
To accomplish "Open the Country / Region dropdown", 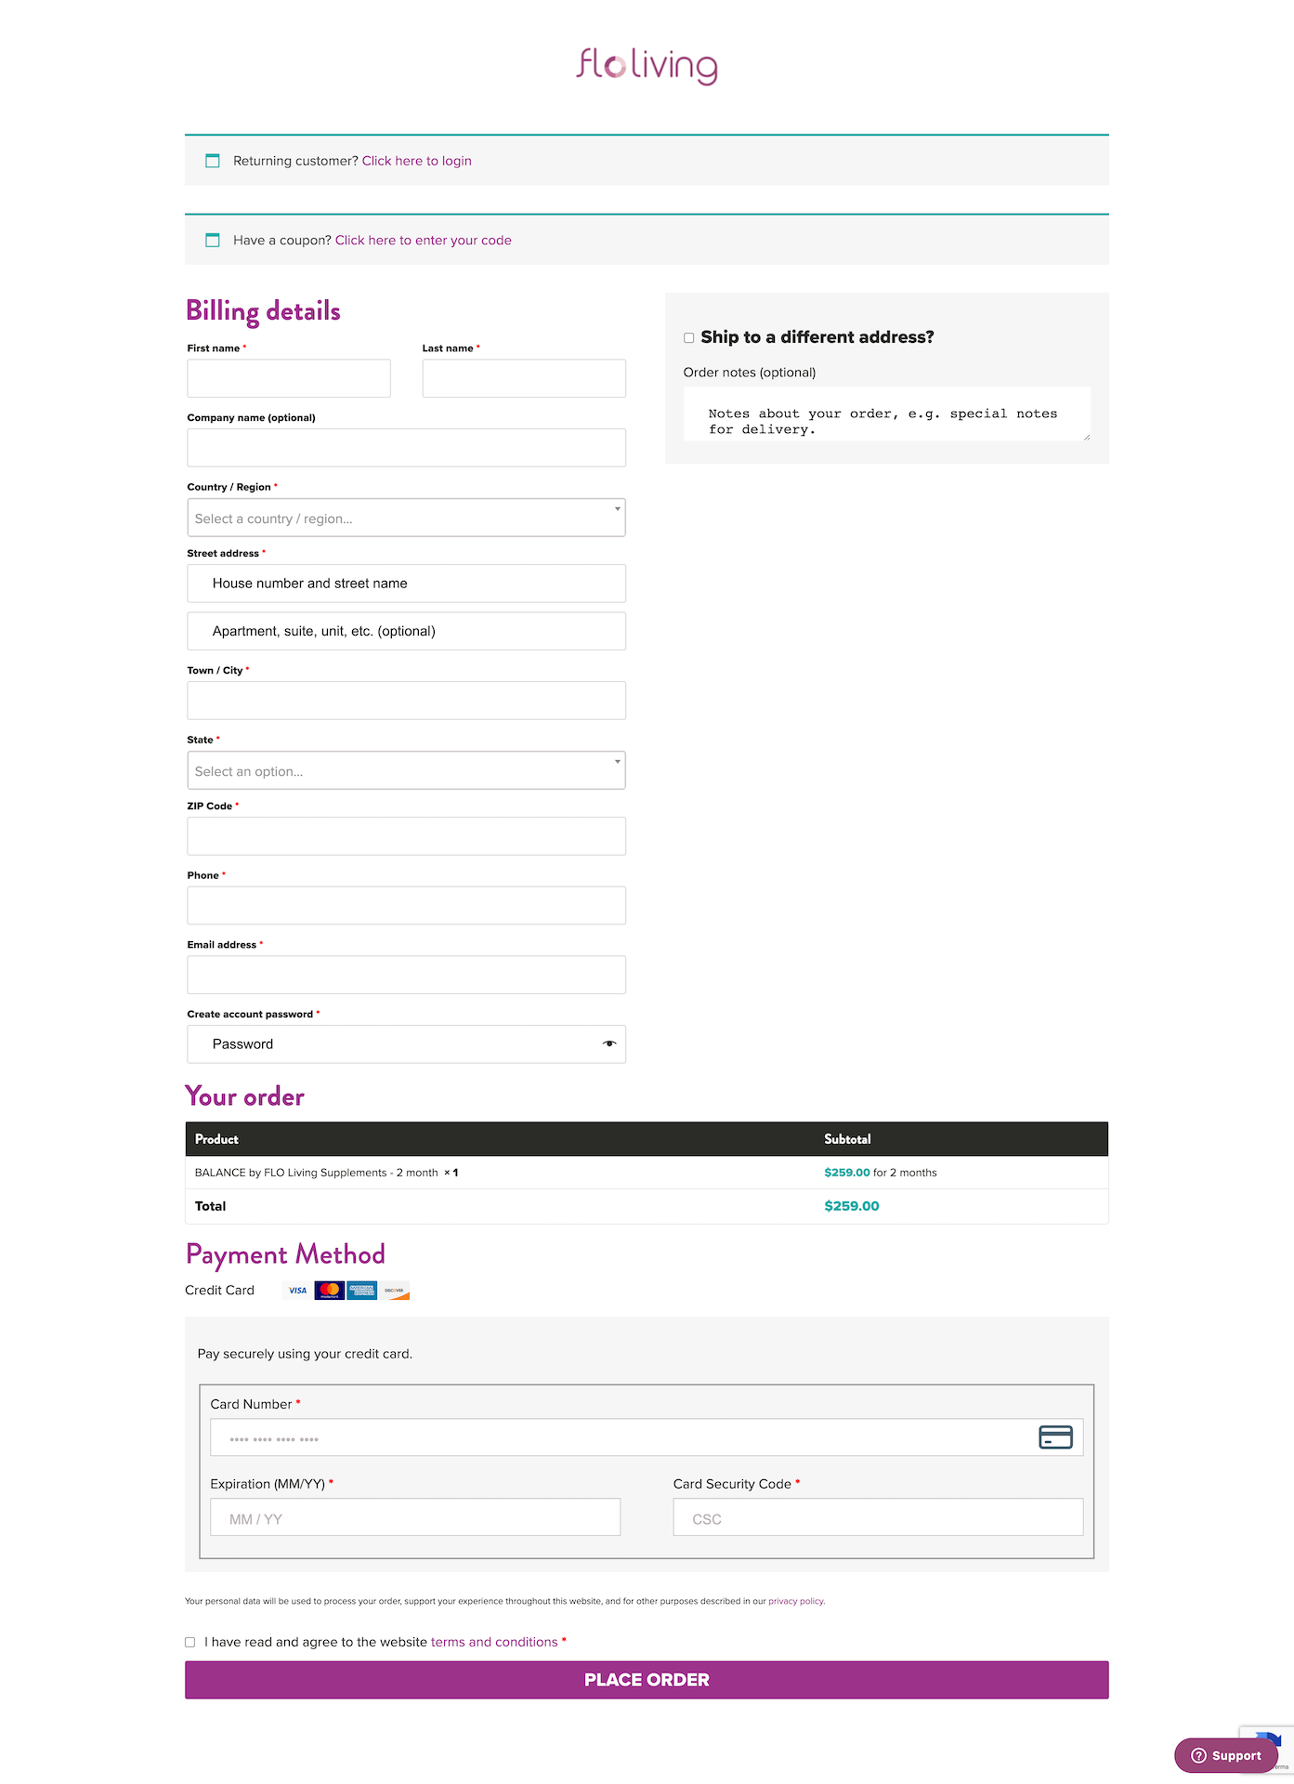I will 406,518.
